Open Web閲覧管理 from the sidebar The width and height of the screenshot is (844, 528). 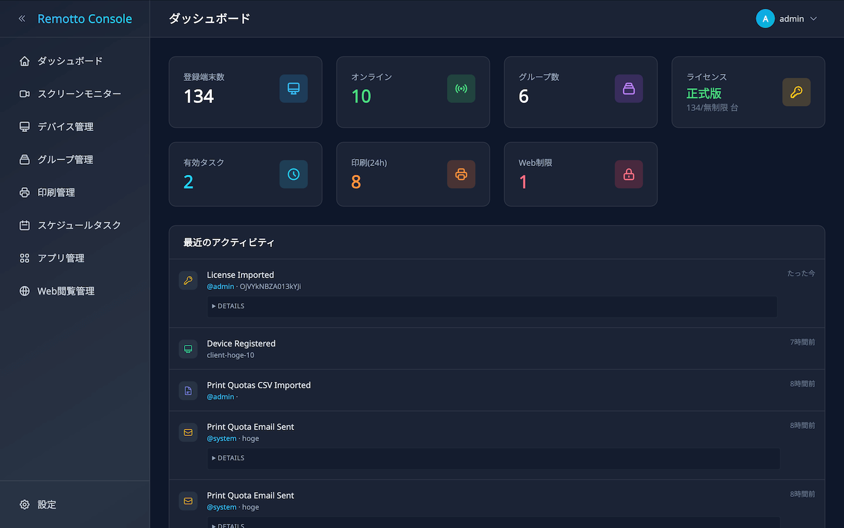[x=66, y=291]
